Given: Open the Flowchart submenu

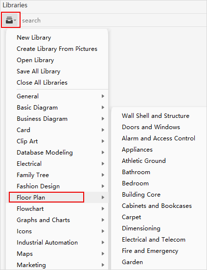Looking at the screenshot, I should click(57, 209).
